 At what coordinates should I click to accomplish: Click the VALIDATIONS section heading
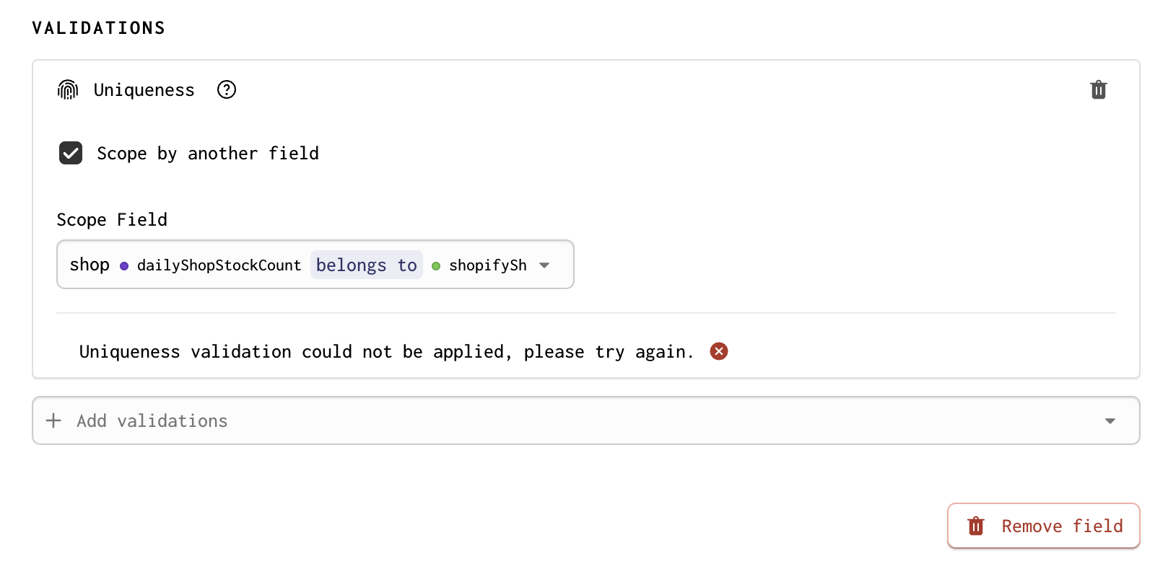click(97, 27)
